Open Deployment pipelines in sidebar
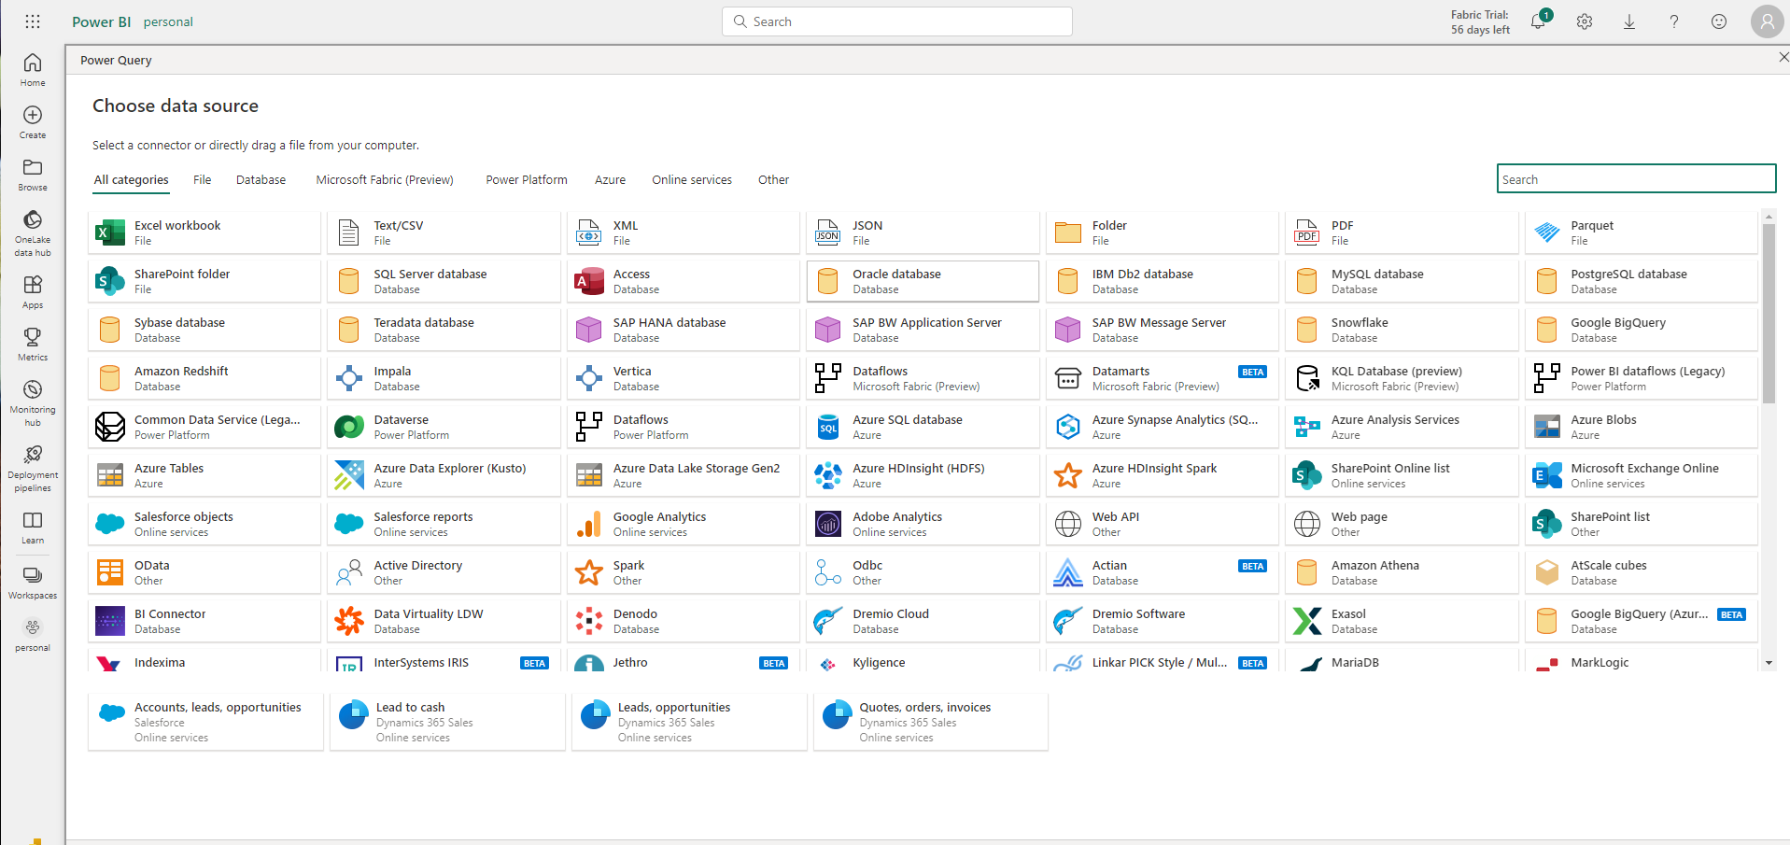Screen dimensions: 1790x845 coord(33,467)
